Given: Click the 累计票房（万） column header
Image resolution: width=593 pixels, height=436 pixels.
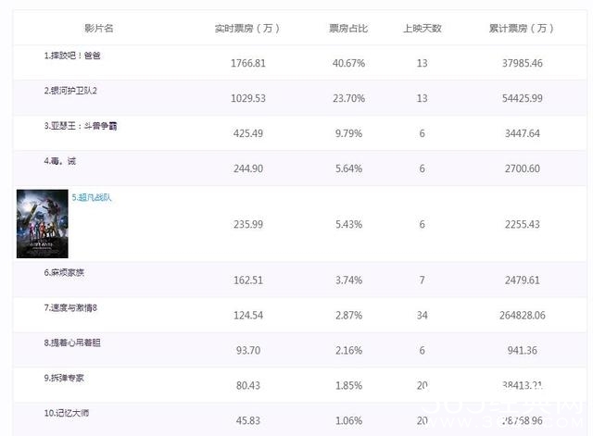Looking at the screenshot, I should coord(524,29).
